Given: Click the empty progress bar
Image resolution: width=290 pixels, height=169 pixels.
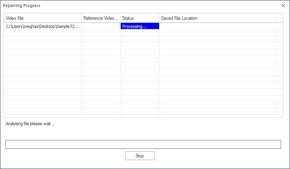Looking at the screenshot, I should [143, 144].
